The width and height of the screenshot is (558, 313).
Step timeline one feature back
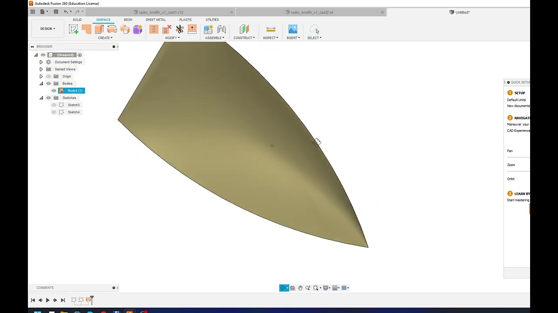pos(40,300)
